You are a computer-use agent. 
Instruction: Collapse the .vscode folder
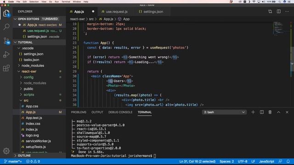coord(19,48)
